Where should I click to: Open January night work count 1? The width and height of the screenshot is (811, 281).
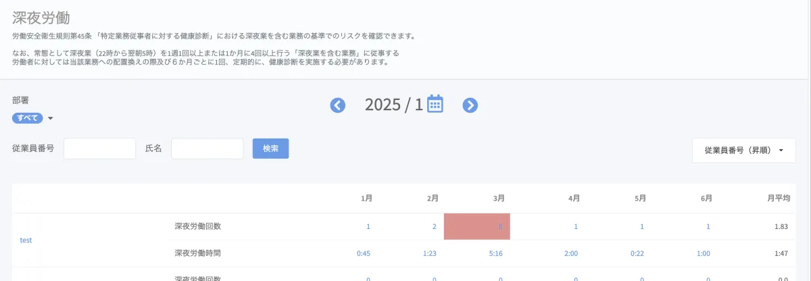click(368, 226)
